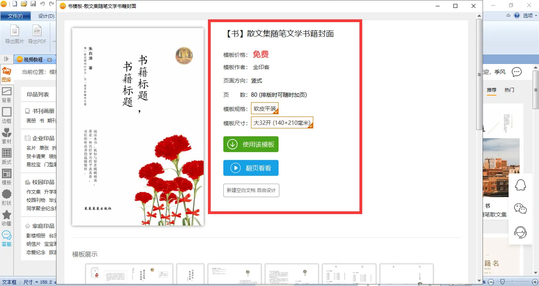
Task: Click the save disk icon
Action: click(33, 4)
